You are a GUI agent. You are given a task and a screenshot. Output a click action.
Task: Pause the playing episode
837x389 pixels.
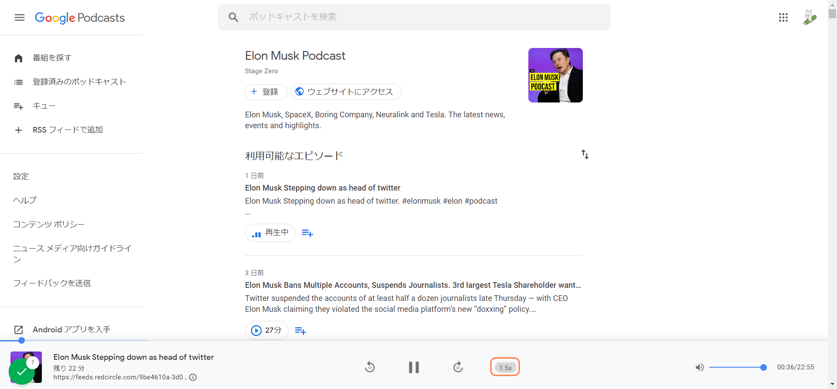414,367
